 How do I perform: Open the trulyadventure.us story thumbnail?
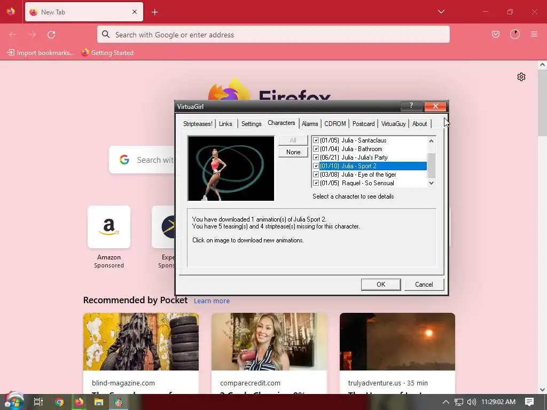397,342
